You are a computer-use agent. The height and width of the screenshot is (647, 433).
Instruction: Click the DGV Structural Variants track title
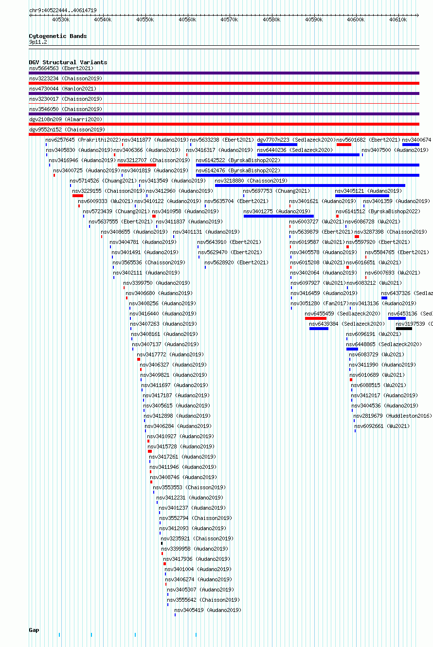68,62
